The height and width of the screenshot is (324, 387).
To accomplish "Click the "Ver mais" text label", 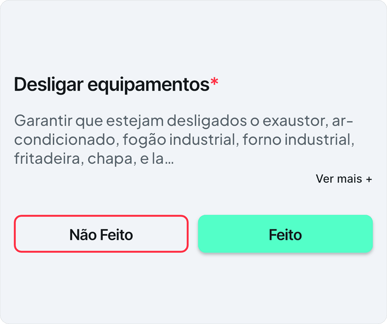I will point(339,179).
